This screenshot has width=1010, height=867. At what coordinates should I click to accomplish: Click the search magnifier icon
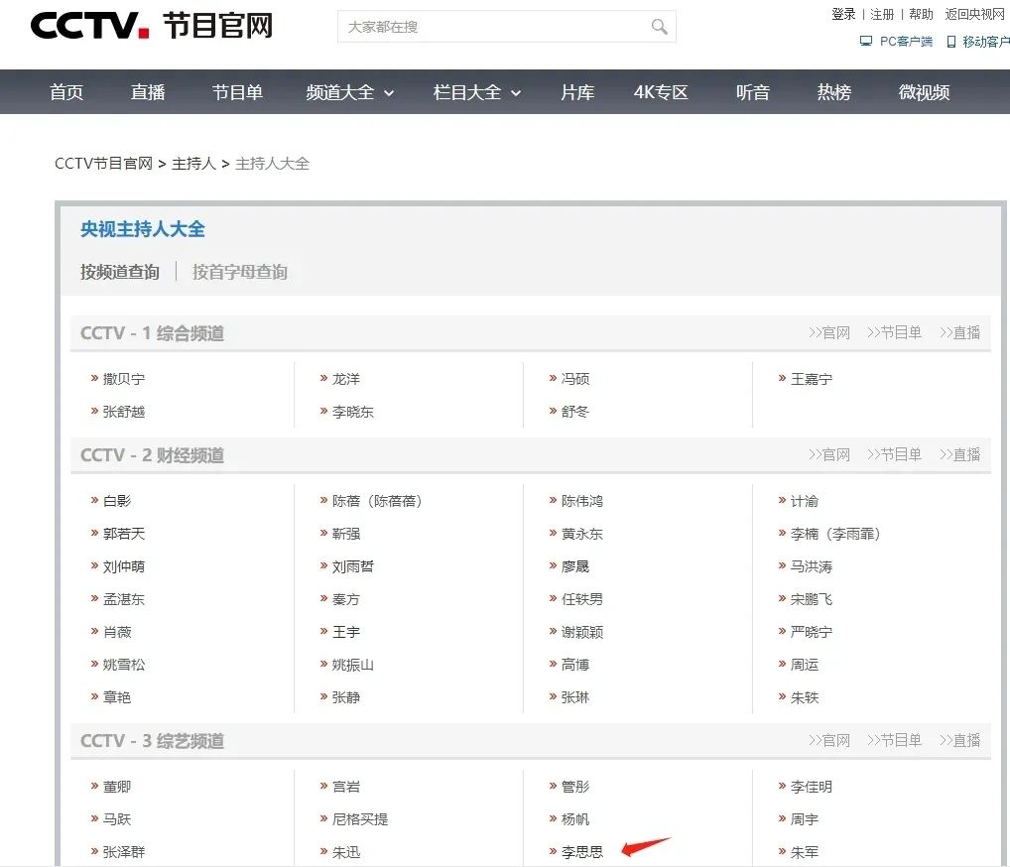659,27
